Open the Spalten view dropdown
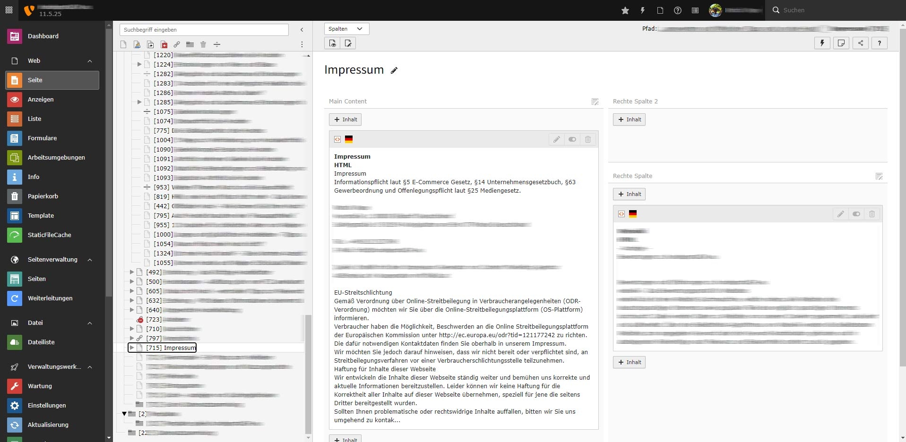906x442 pixels. (x=346, y=29)
